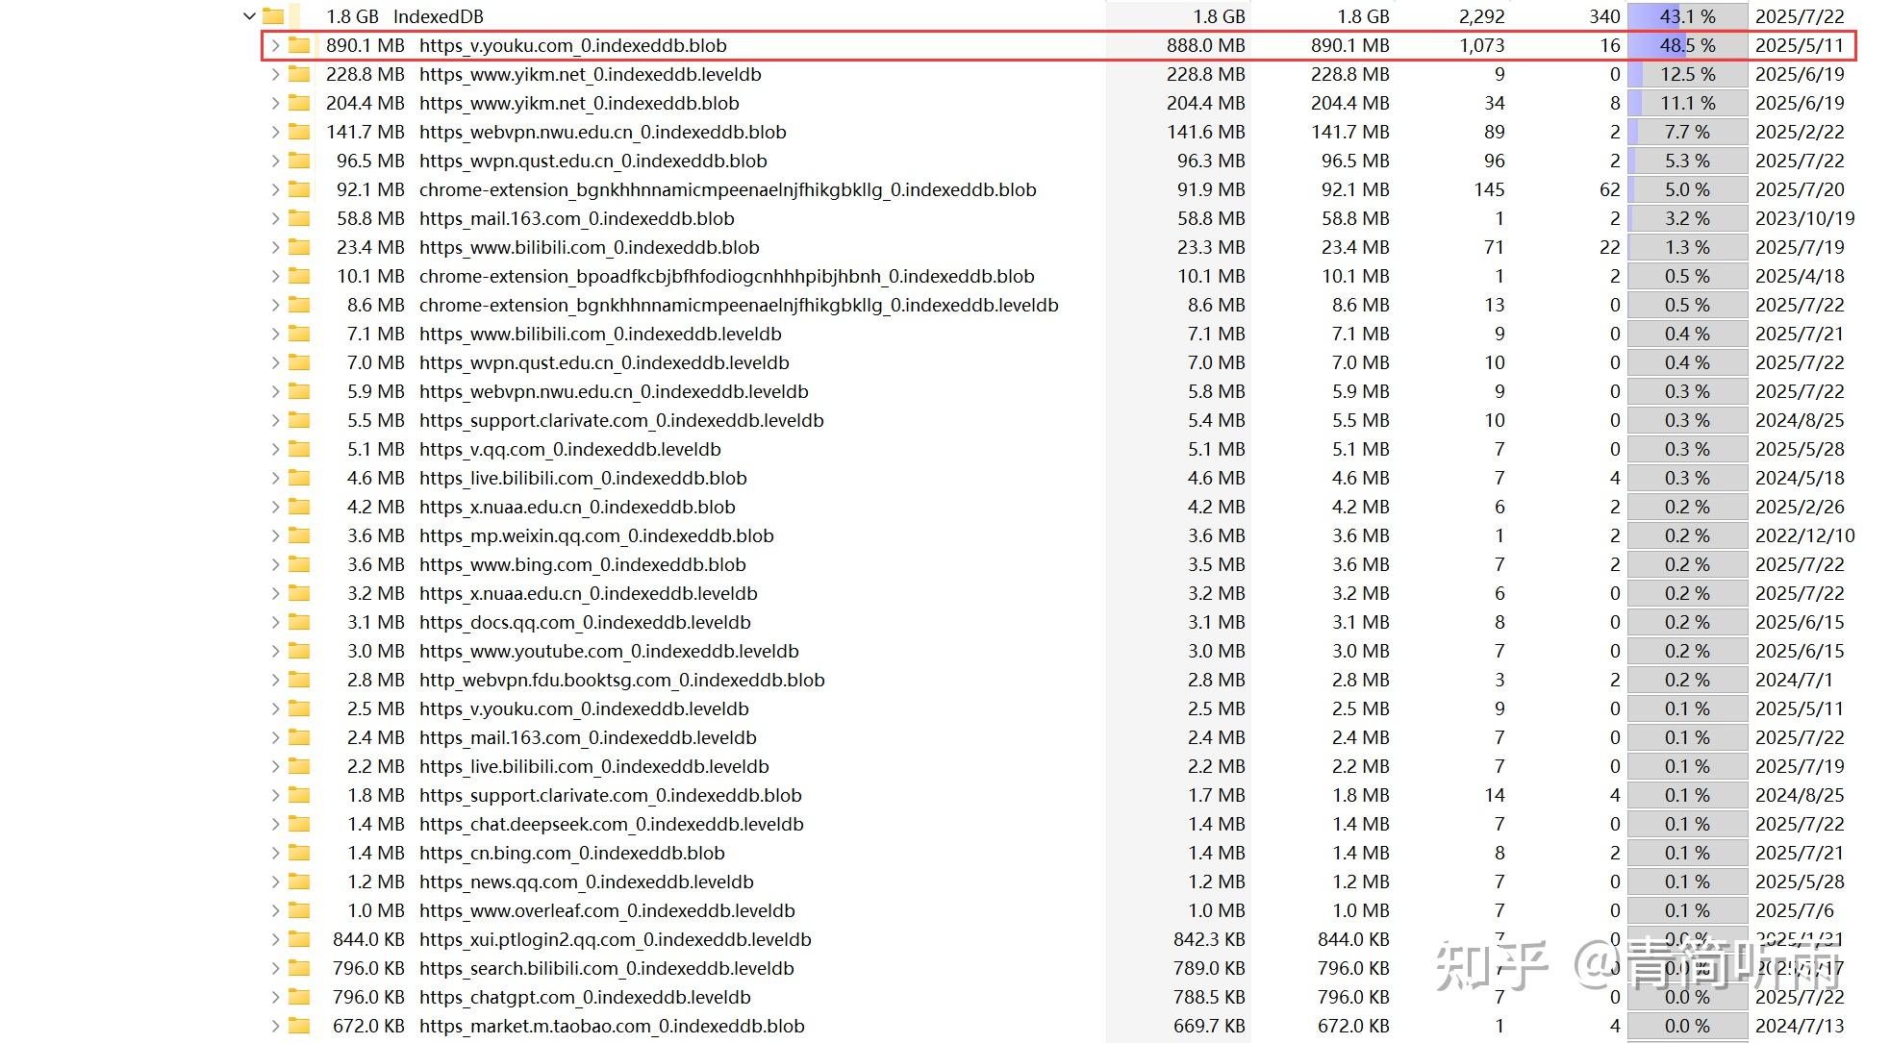Image resolution: width=1890 pixels, height=1043 pixels.
Task: Click folder icon of IndexedDB root
Action: pos(273,16)
